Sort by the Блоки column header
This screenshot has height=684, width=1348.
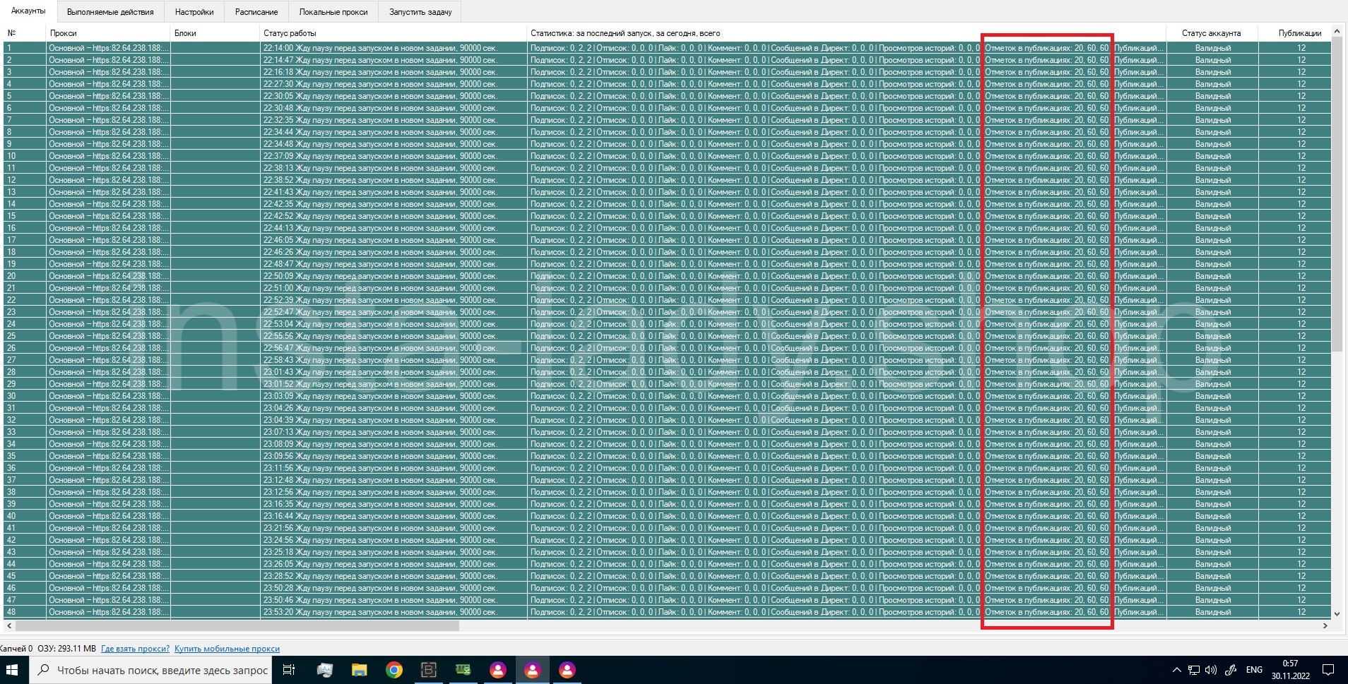[215, 33]
